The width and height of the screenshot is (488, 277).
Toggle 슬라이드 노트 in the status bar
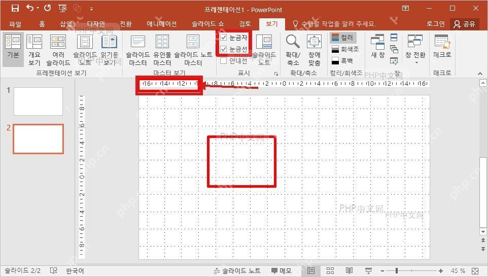tap(237, 271)
